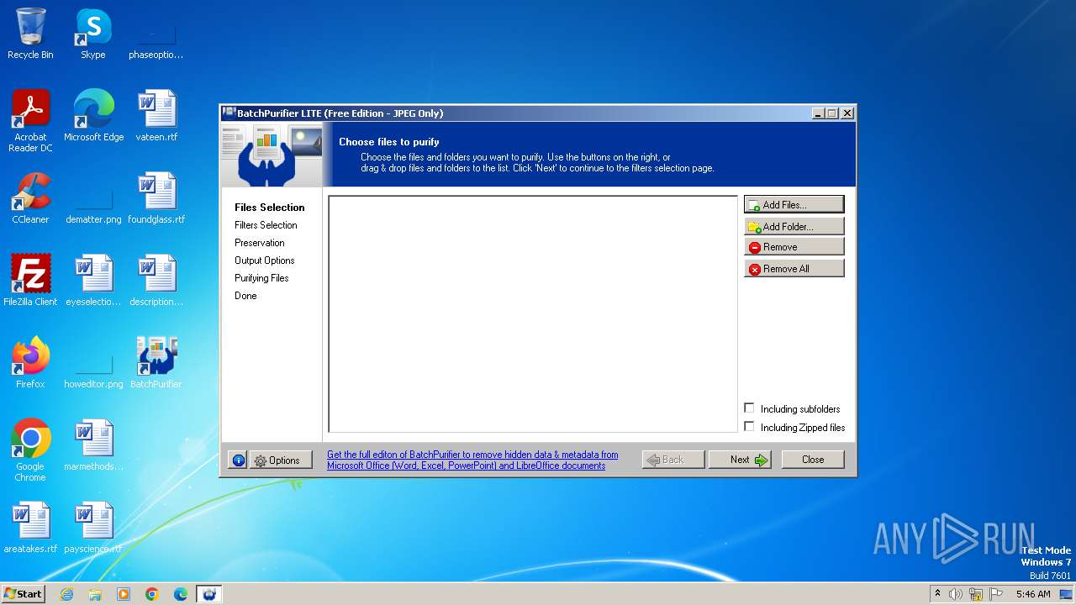This screenshot has width=1076, height=605.
Task: Open the Options dialog
Action: (281, 460)
